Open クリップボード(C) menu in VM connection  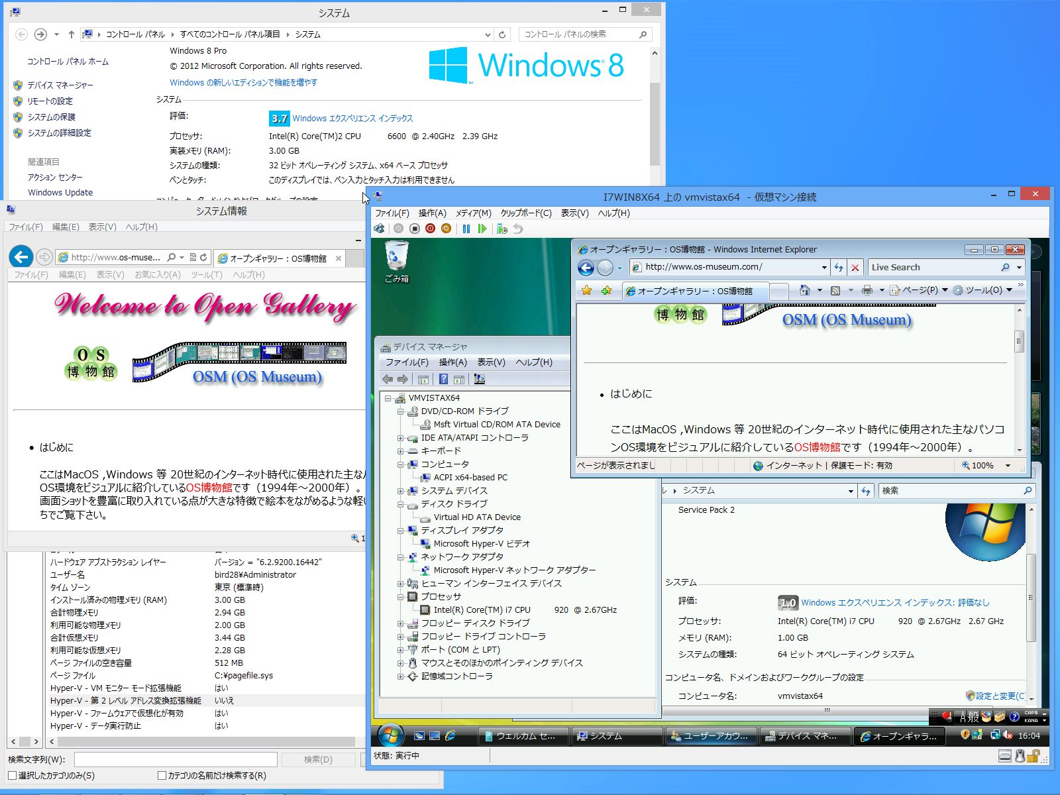(526, 213)
